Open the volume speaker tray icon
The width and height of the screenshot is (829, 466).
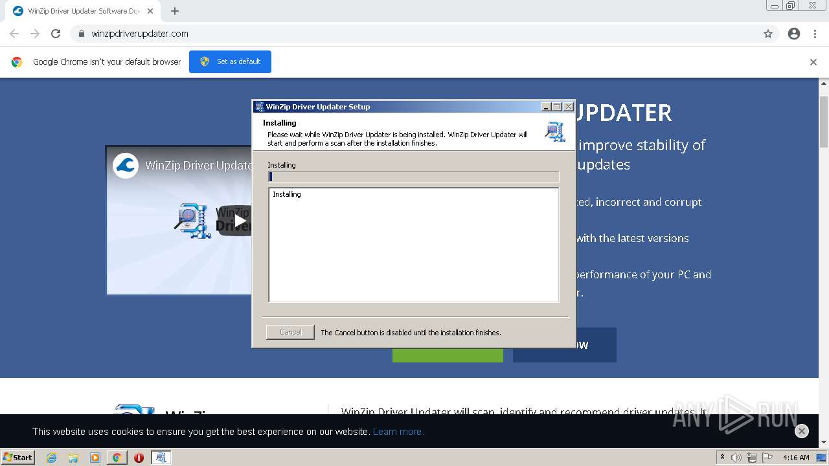(736, 458)
